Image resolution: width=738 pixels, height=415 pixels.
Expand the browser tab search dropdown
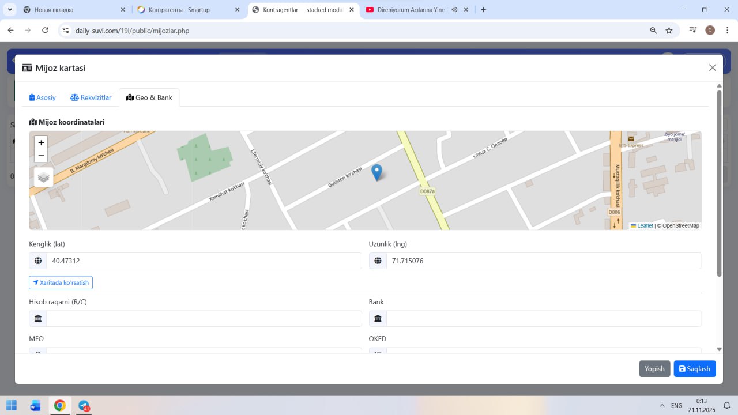10,10
